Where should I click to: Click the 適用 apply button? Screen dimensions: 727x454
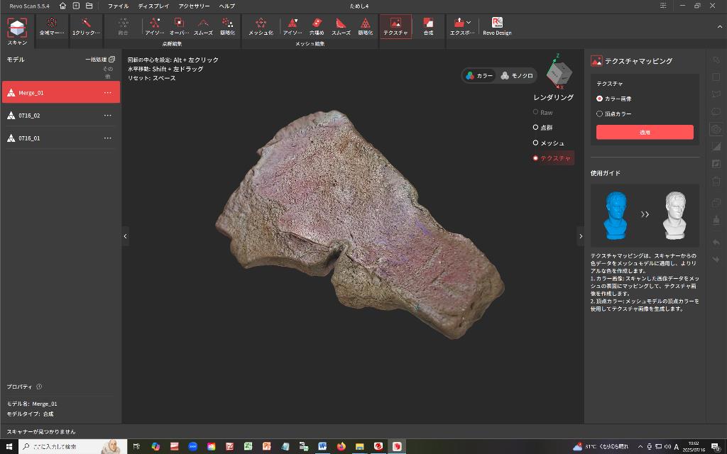coord(645,132)
